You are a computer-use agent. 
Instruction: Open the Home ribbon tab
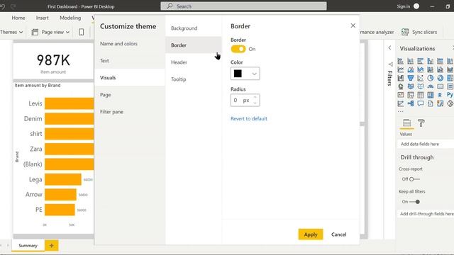tap(18, 18)
